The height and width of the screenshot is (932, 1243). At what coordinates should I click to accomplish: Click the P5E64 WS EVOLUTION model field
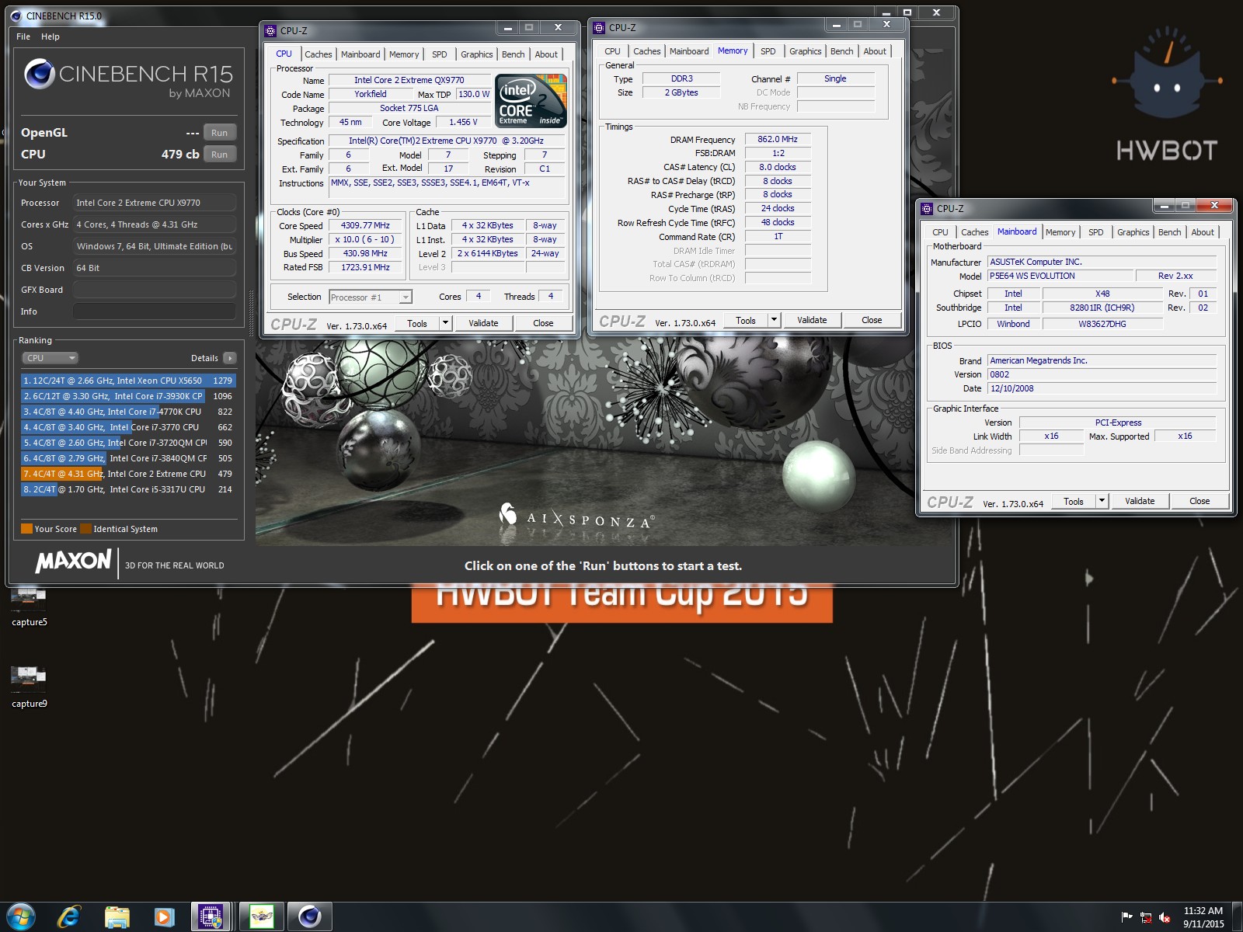(x=1060, y=276)
